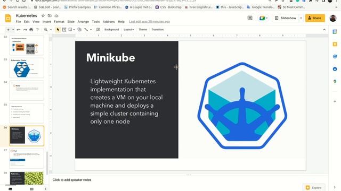Insert an image from toolbar
The width and height of the screenshot is (341, 191).
70,30
